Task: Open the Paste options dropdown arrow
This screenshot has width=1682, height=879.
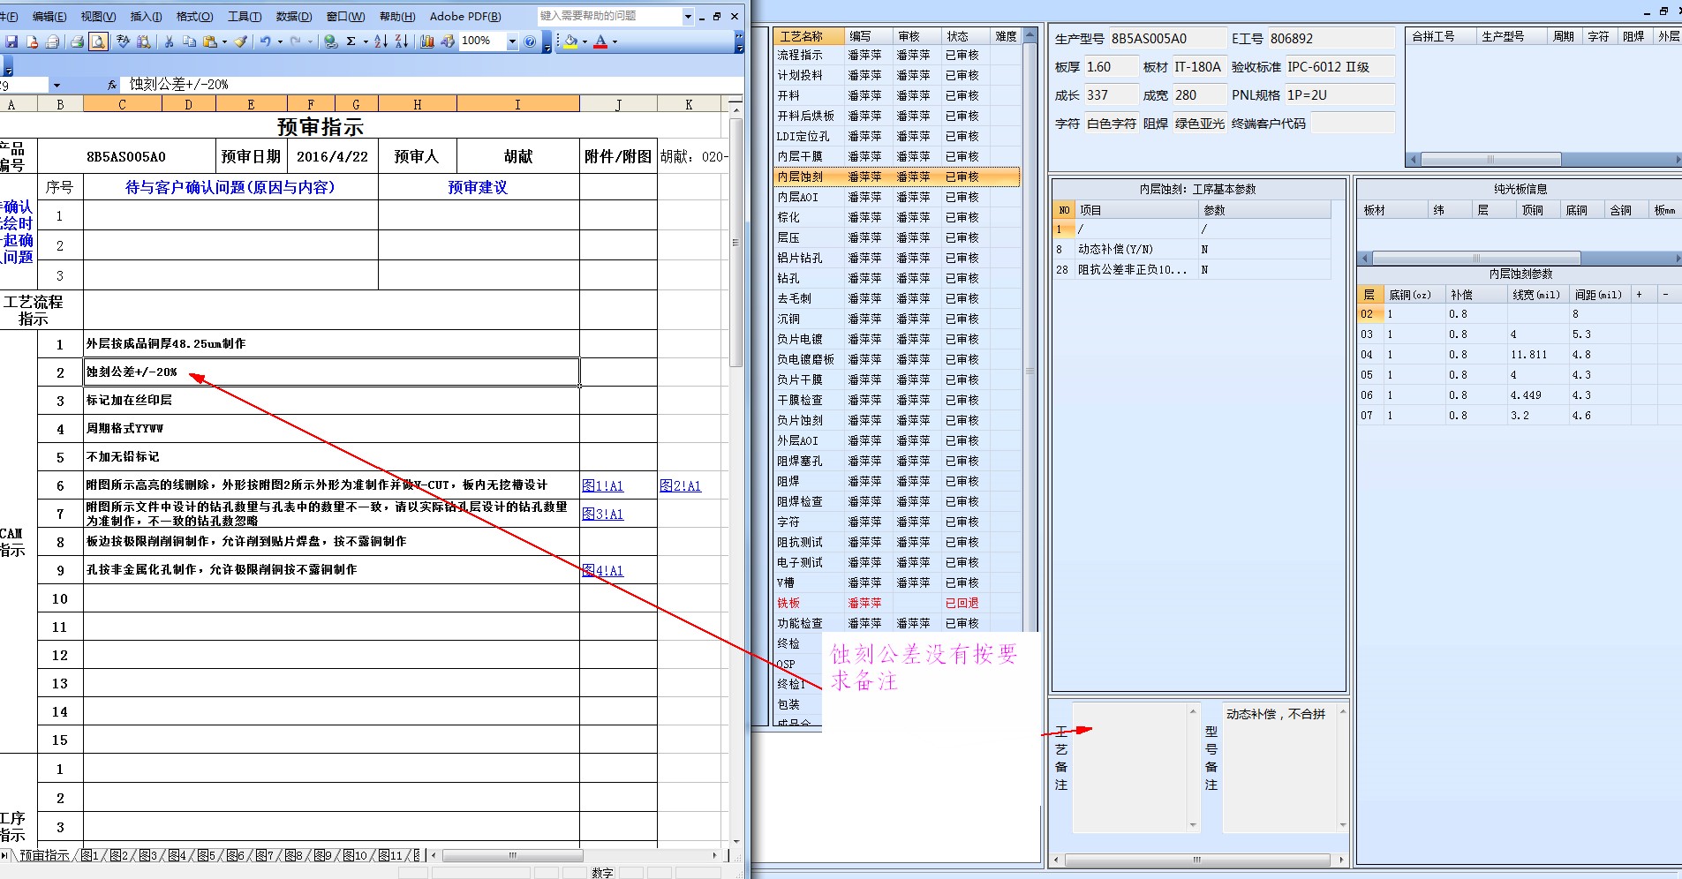Action: pyautogui.click(x=224, y=41)
